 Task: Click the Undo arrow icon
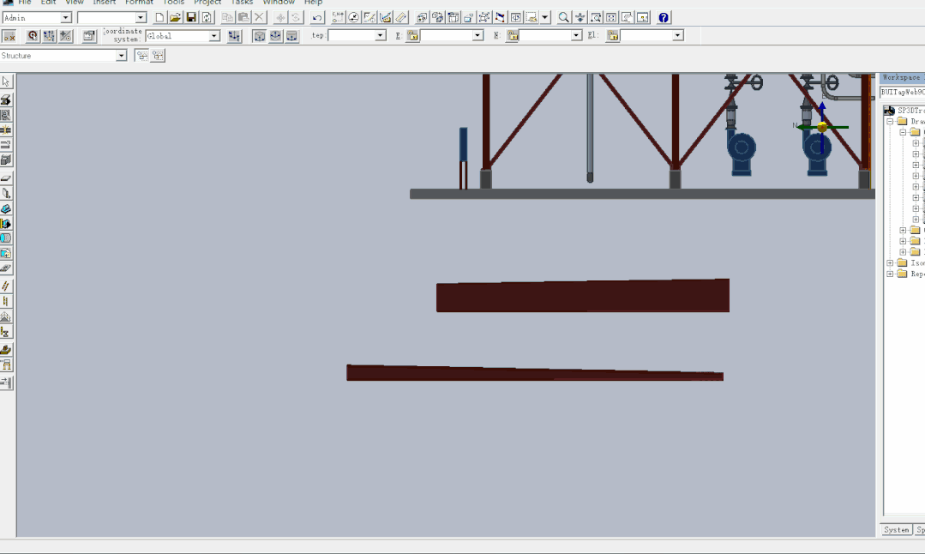click(317, 18)
